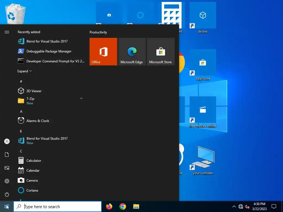This screenshot has height=212, width=283.
Task: Launch Firefox from the taskbar
Action: [x=109, y=206]
